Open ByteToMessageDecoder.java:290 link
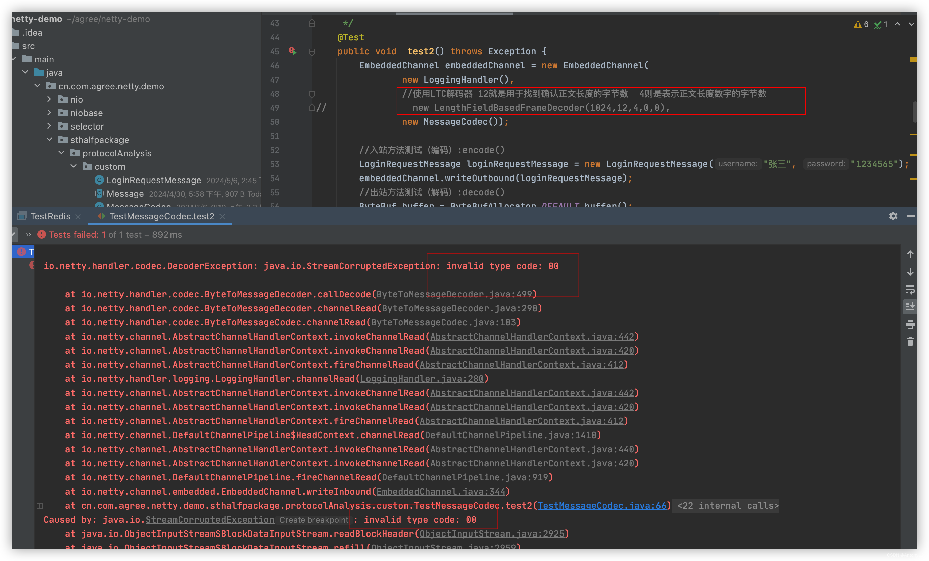This screenshot has height=561, width=929. [x=459, y=308]
